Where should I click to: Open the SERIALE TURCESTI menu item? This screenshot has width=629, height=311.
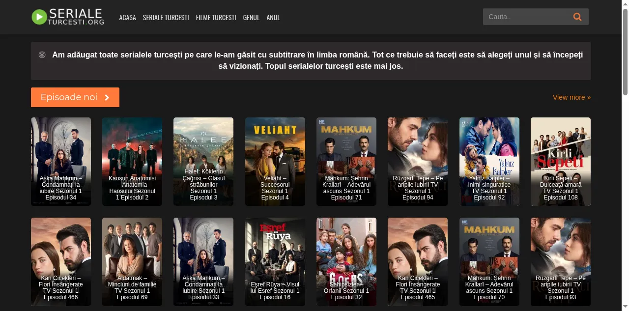pyautogui.click(x=166, y=17)
